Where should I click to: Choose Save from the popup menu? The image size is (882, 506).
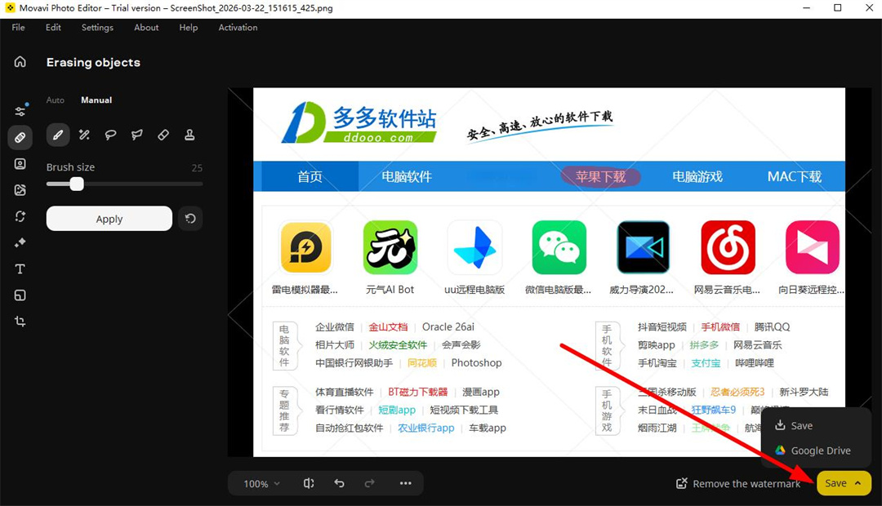(794, 425)
